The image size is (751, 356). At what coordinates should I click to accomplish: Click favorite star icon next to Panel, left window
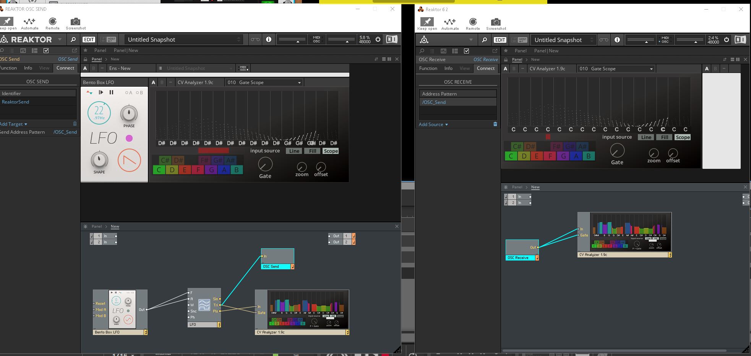click(x=86, y=50)
